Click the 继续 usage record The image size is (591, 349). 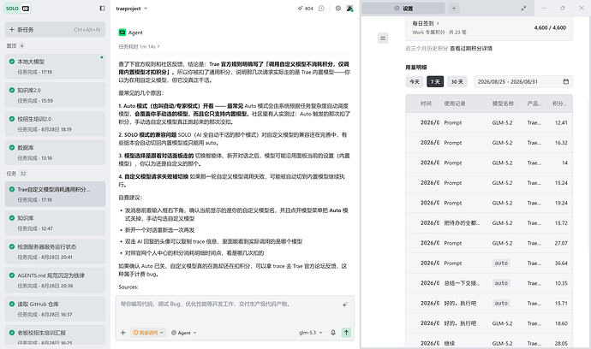(x=450, y=343)
